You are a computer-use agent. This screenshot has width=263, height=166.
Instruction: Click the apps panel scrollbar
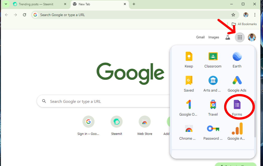(x=255, y=119)
